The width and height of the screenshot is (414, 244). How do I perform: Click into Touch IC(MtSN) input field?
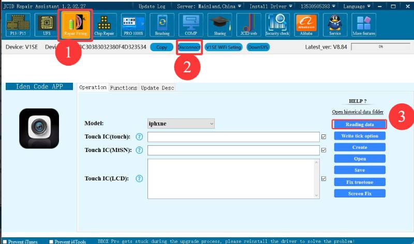click(233, 150)
